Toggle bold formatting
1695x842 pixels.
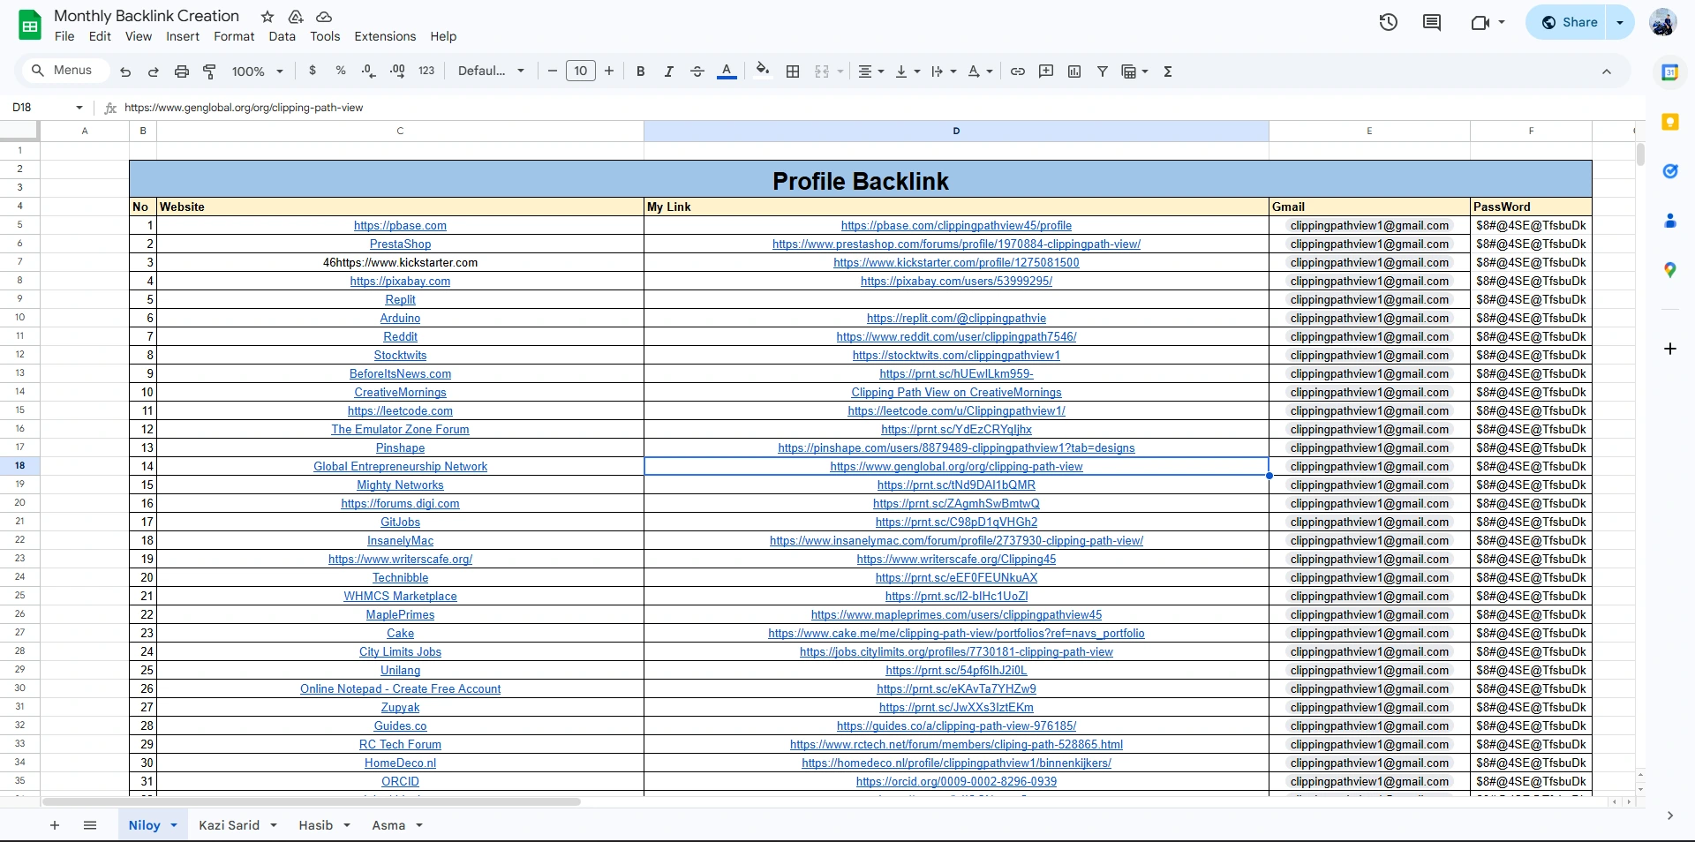click(x=641, y=71)
